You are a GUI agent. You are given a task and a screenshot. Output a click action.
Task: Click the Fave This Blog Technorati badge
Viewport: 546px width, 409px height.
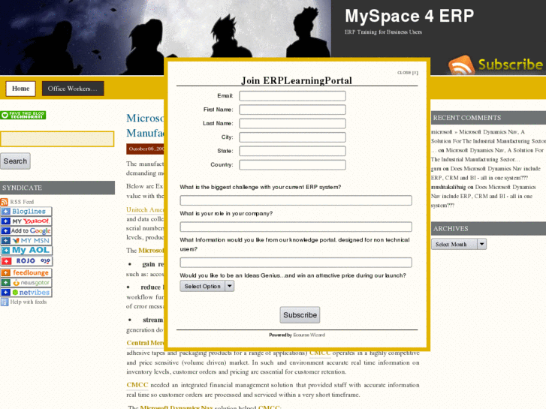(23, 116)
